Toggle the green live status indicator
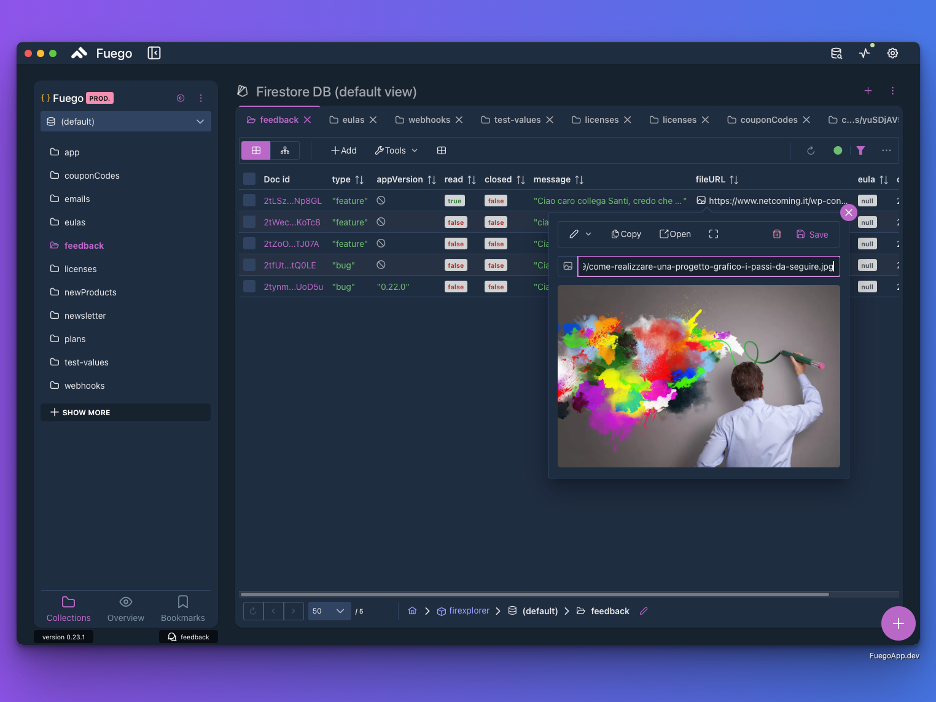936x702 pixels. coord(838,150)
